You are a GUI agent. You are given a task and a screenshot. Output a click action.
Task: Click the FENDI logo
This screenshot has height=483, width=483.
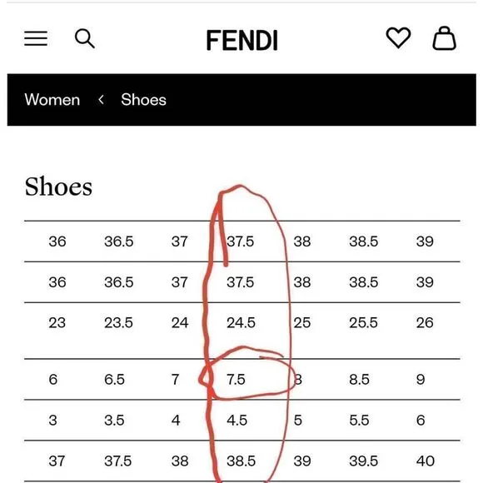(242, 40)
